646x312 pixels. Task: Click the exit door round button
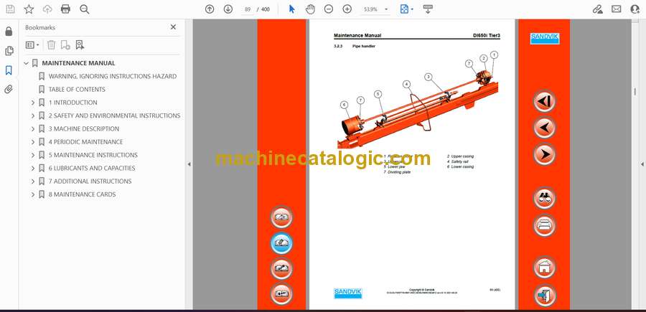pyautogui.click(x=544, y=295)
